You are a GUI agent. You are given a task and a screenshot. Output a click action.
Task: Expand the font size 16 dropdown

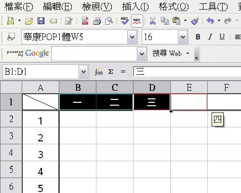coord(183,37)
